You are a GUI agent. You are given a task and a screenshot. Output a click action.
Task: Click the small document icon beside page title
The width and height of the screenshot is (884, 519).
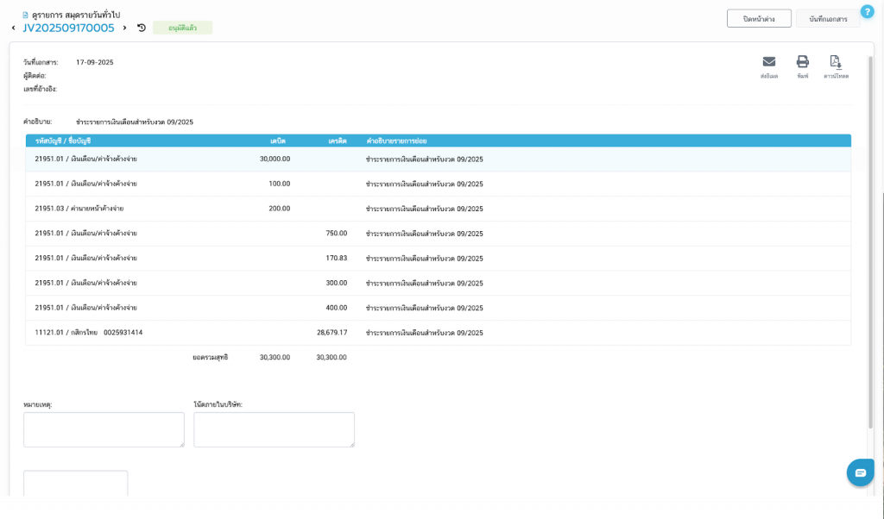tap(25, 15)
